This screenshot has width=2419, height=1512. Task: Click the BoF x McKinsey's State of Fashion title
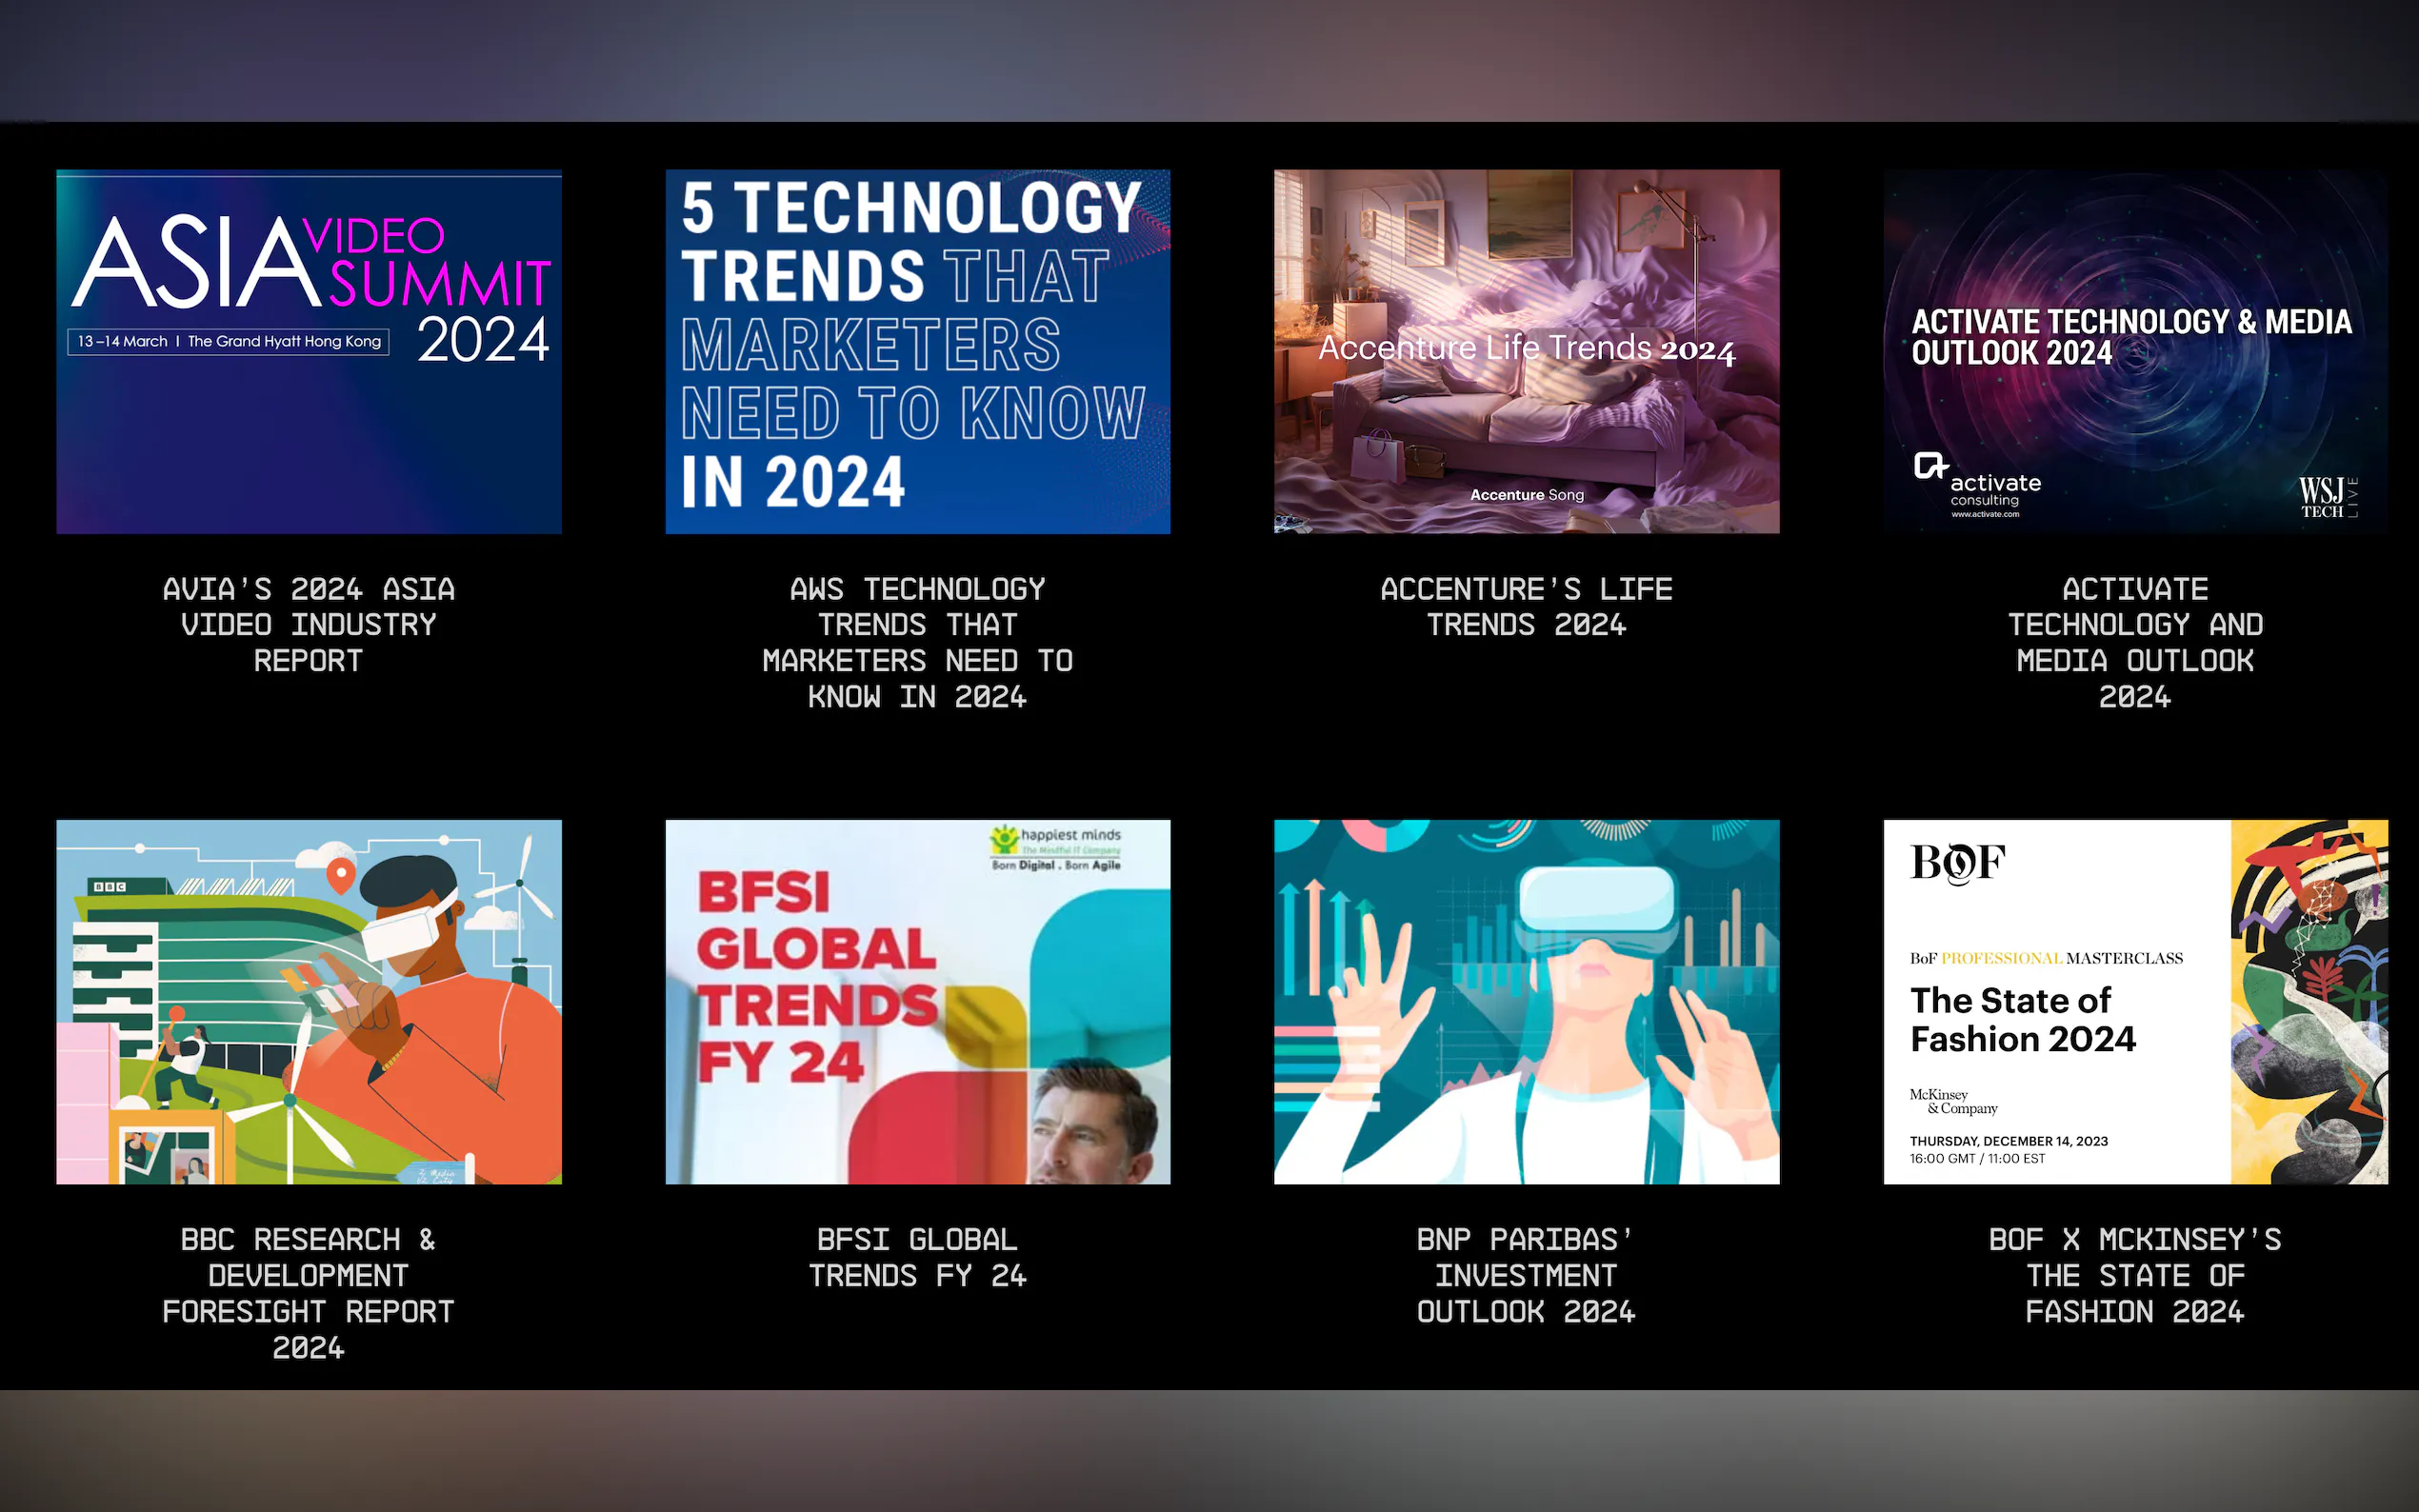click(x=2135, y=1275)
